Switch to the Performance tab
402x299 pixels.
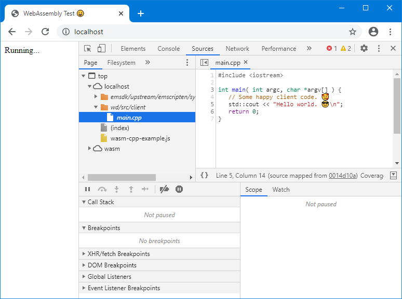(279, 49)
